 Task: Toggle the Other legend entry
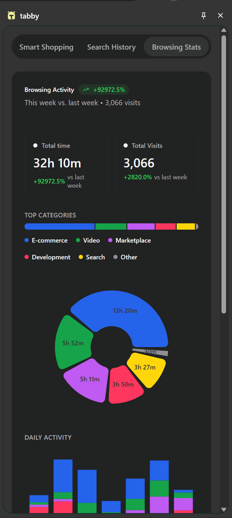(x=125, y=257)
